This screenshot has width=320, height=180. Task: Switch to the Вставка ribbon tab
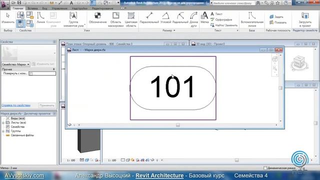tap(32, 8)
